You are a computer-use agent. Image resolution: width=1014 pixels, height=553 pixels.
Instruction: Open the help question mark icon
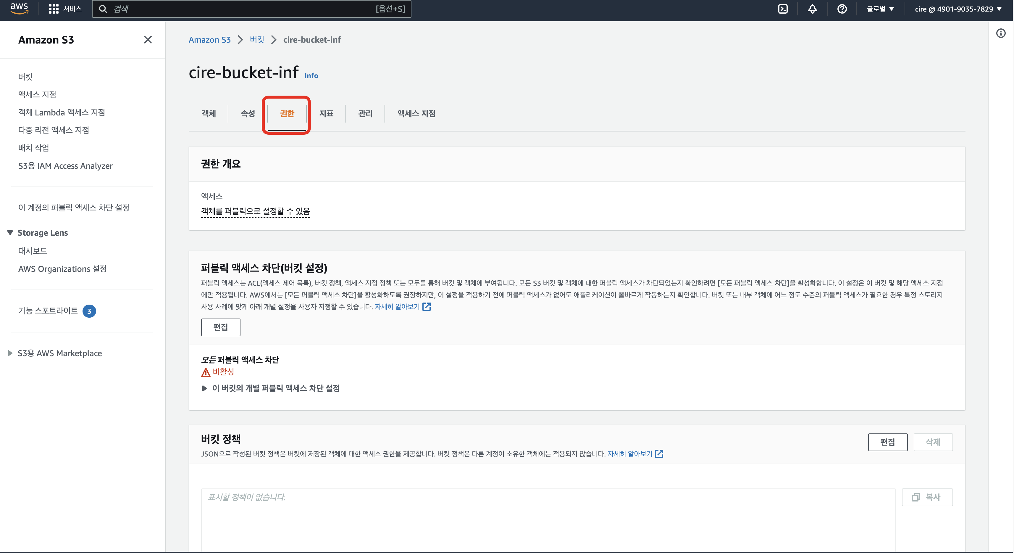tap(842, 9)
